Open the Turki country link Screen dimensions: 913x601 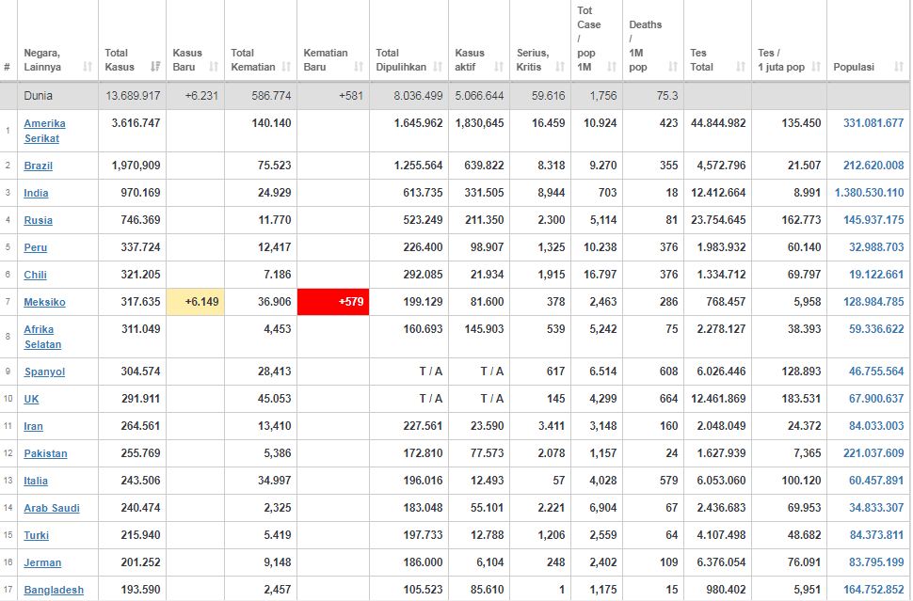pos(36,536)
